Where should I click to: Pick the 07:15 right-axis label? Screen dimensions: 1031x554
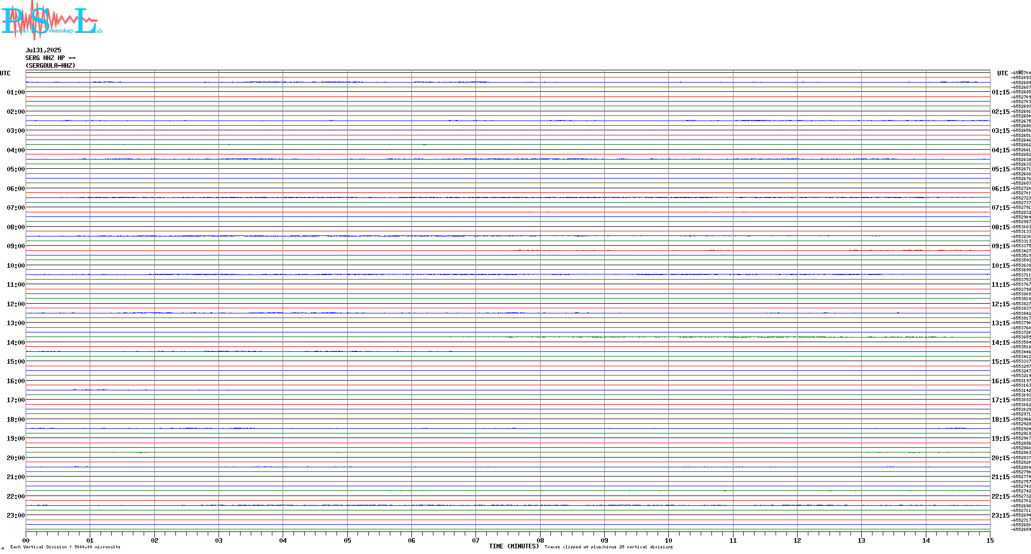1001,208
